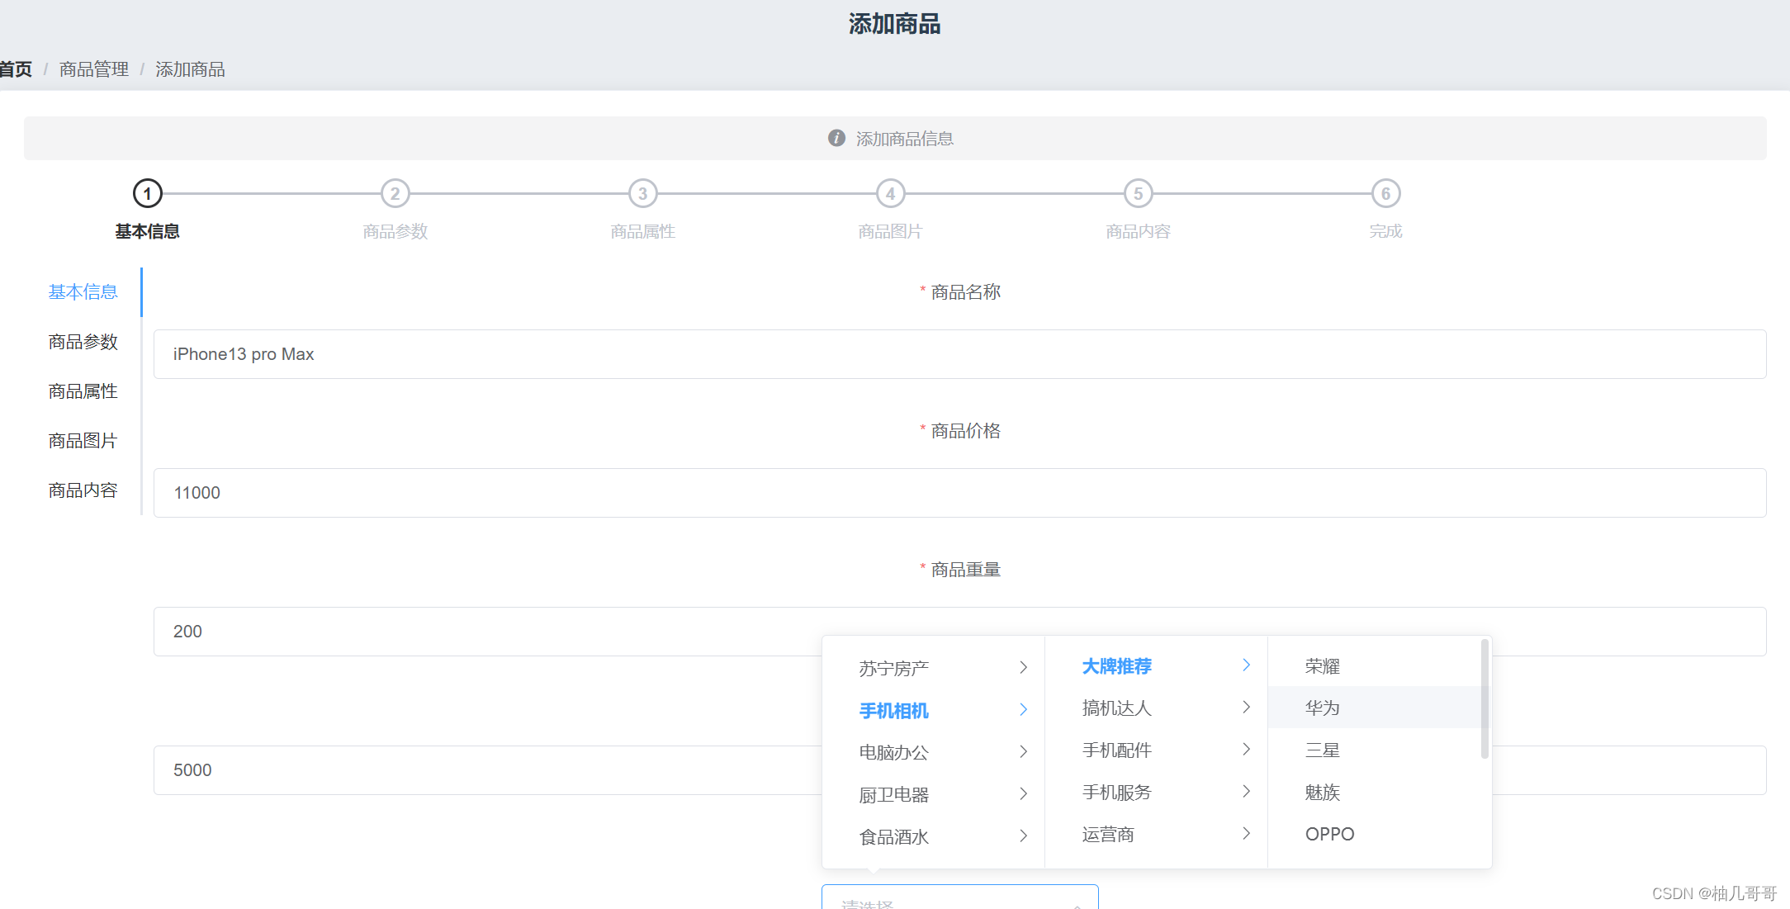This screenshot has width=1790, height=909.
Task: Select 华为 in brand list
Action: pyautogui.click(x=1323, y=708)
